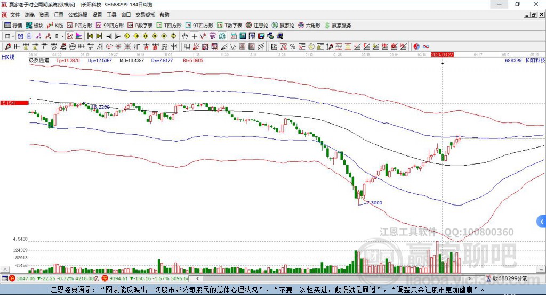Toggle the 节 solar term marker button
546x295 pixels.
[212, 36]
